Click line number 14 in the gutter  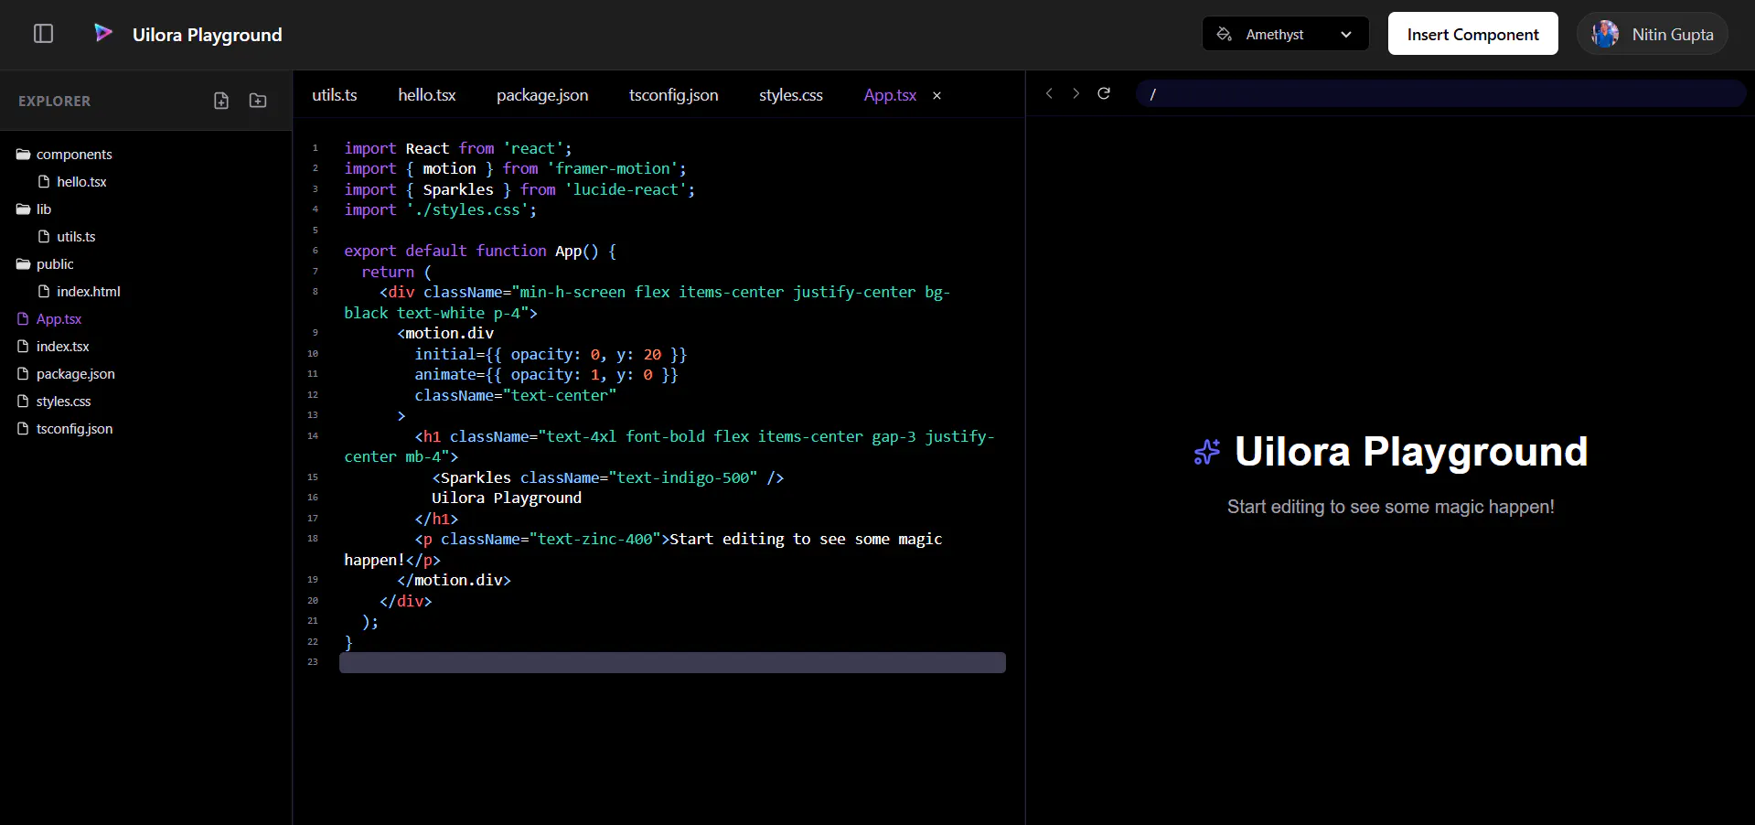pos(313,436)
